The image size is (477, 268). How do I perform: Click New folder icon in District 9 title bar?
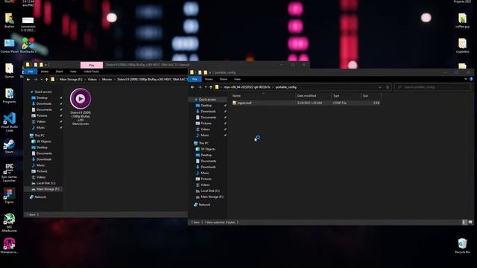coord(41,65)
